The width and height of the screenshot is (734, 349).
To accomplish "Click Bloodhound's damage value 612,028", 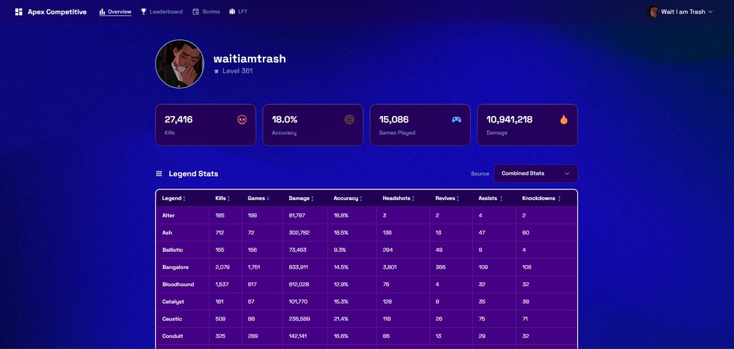I will pyautogui.click(x=299, y=284).
